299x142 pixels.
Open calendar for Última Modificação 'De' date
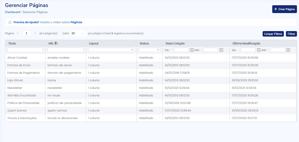click(x=259, y=50)
